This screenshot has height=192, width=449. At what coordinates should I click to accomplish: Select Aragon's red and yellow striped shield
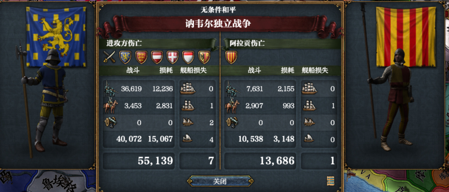[x=231, y=57]
